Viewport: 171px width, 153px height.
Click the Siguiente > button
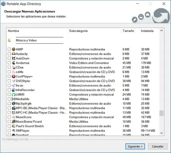click(x=135, y=147)
